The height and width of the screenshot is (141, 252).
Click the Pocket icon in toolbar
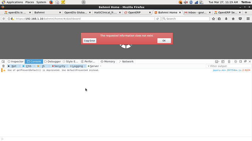(240, 19)
